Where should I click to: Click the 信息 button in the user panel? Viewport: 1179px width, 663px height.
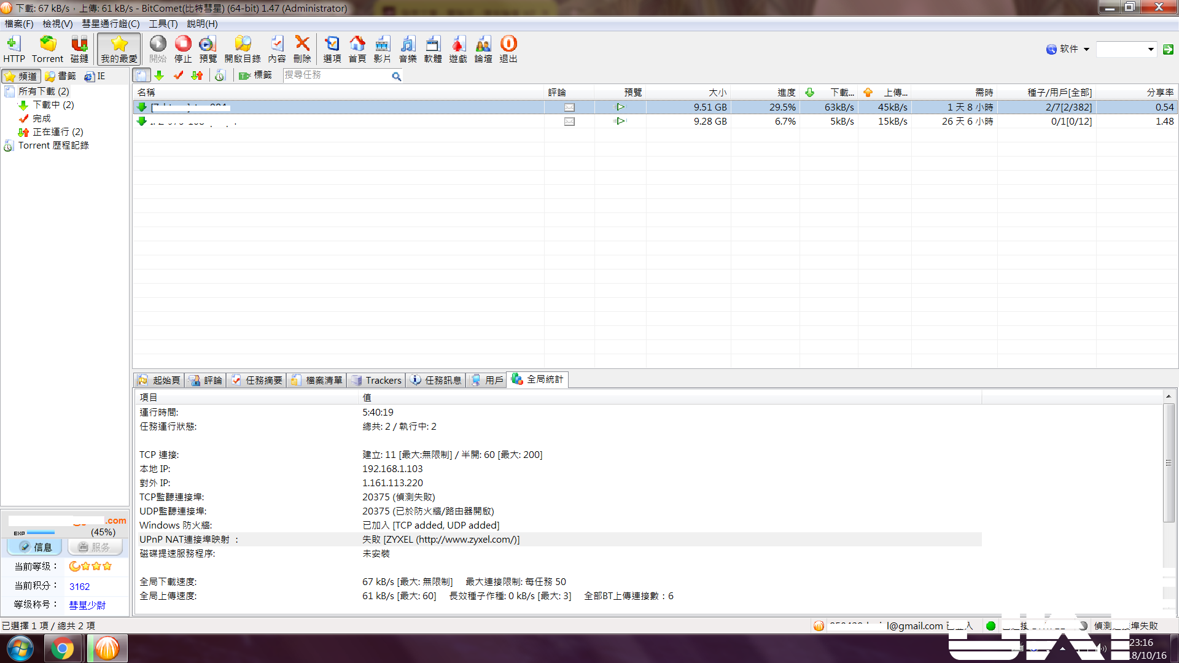coord(35,547)
